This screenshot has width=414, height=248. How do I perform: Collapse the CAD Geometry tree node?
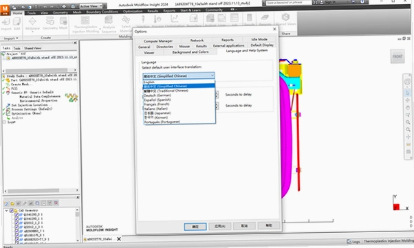(x=6, y=210)
